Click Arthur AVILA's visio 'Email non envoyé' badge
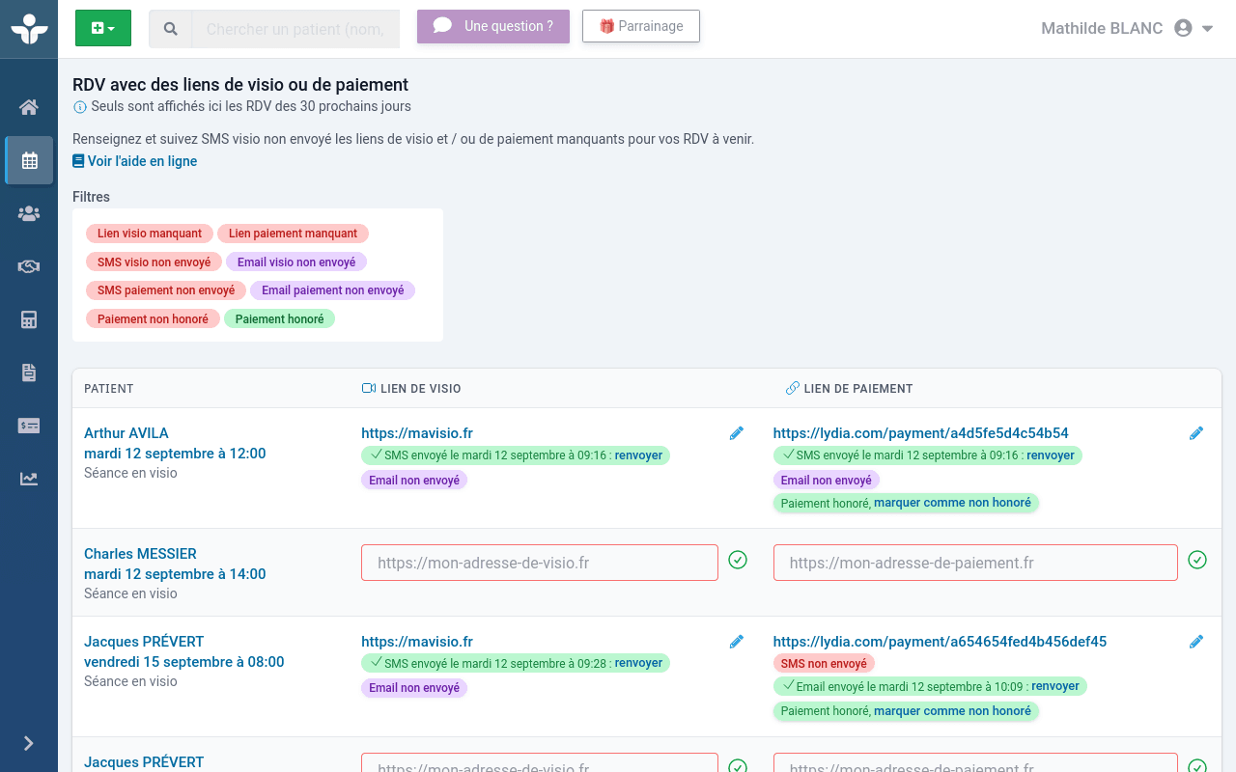Image resolution: width=1236 pixels, height=772 pixels. [x=414, y=480]
